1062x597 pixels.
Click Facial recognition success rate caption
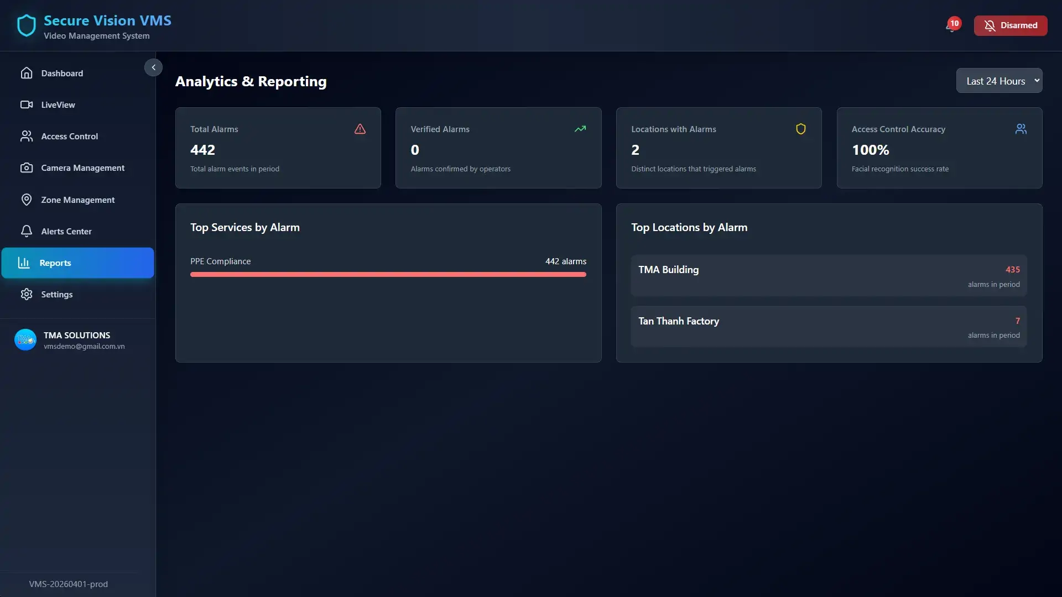(900, 169)
